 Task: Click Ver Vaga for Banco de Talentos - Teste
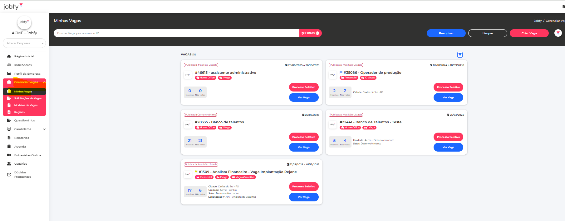(448, 147)
